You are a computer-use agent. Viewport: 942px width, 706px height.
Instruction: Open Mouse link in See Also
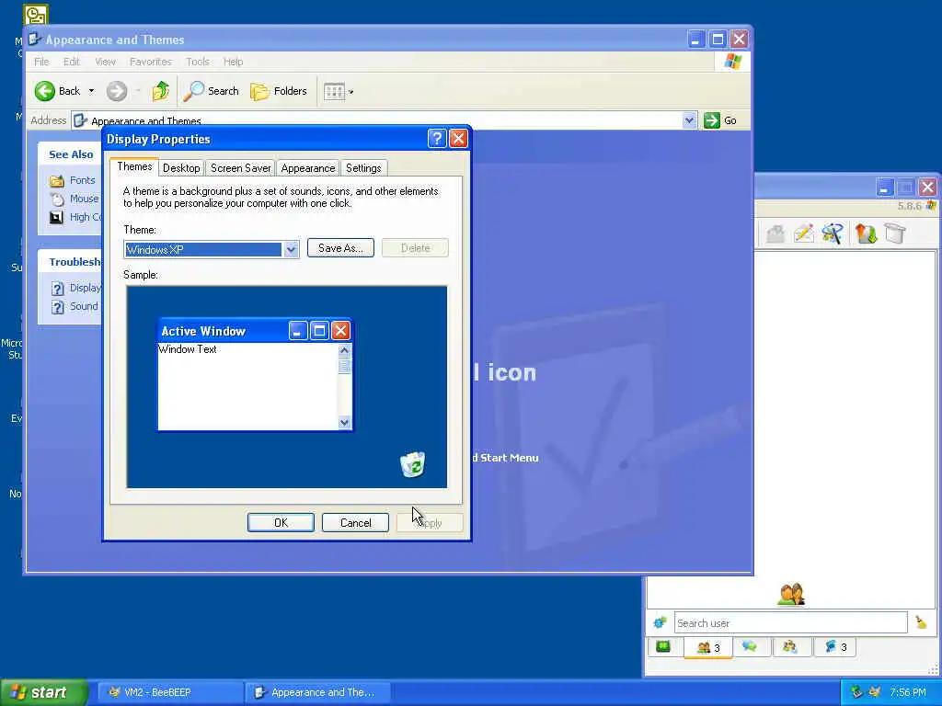[84, 199]
